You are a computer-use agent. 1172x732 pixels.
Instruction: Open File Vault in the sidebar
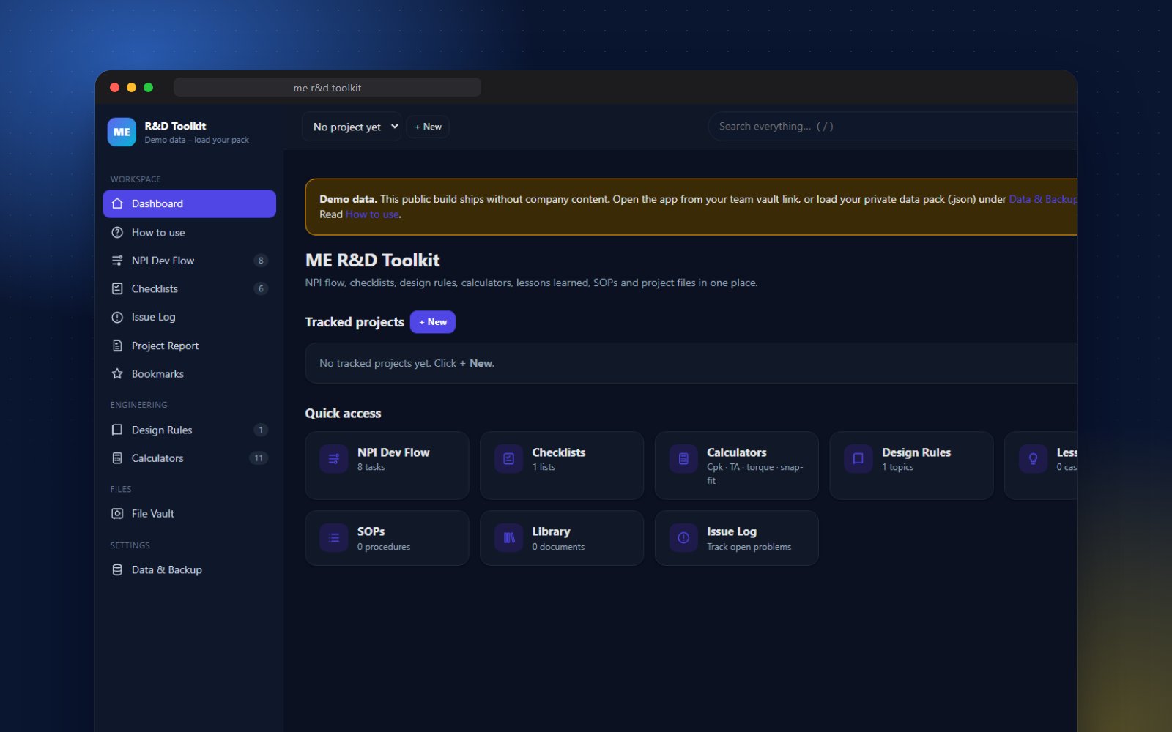pos(189,514)
